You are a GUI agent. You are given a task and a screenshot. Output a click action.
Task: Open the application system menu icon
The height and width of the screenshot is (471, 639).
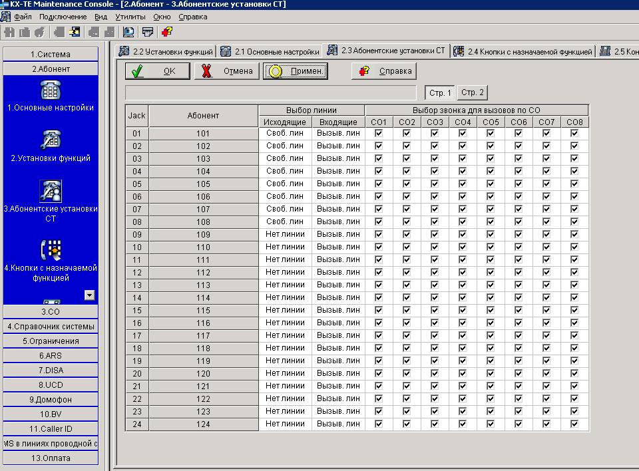pyautogui.click(x=5, y=17)
